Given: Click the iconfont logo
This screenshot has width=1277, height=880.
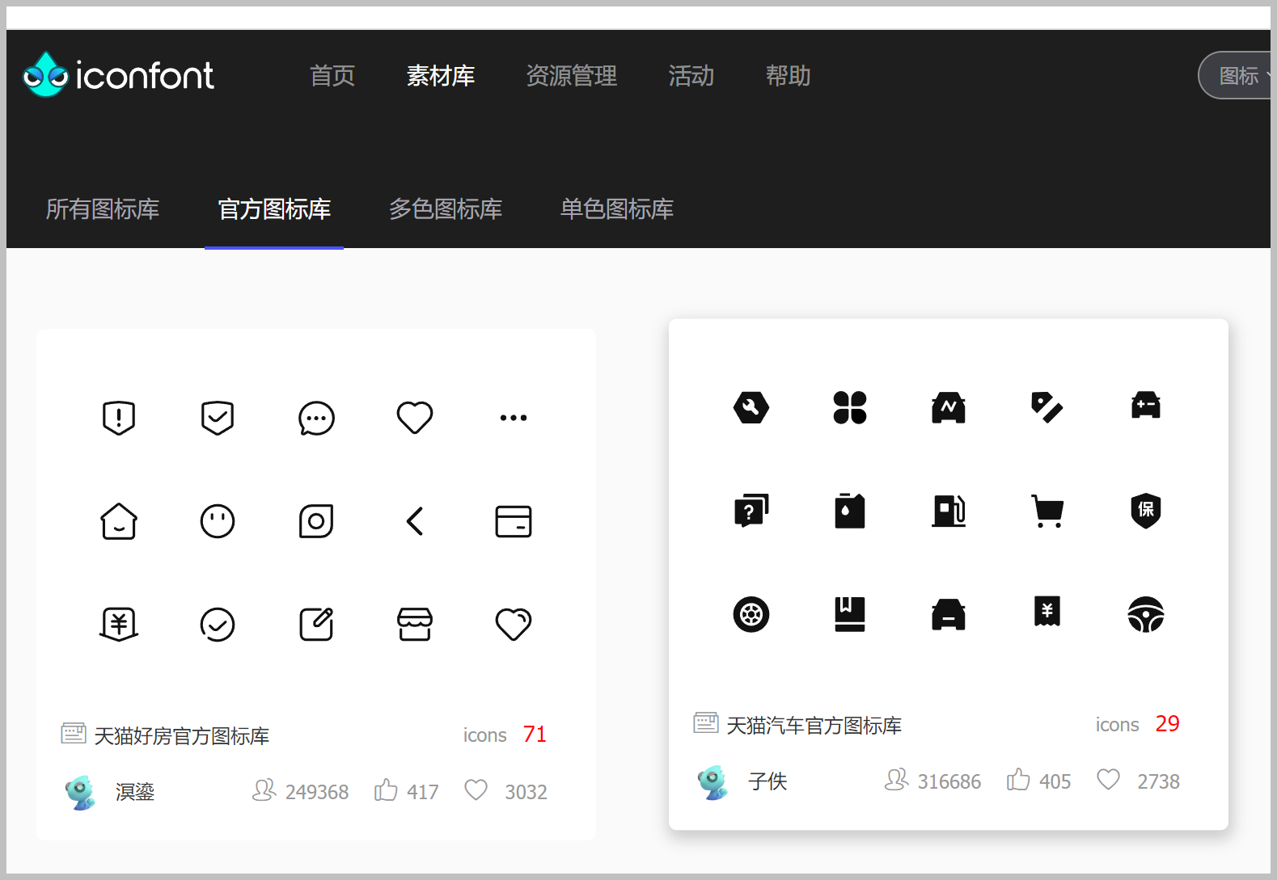Looking at the screenshot, I should (x=118, y=75).
